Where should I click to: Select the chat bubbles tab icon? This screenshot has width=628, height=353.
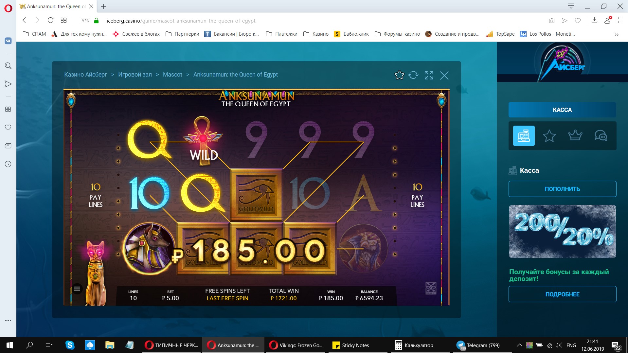pyautogui.click(x=601, y=136)
